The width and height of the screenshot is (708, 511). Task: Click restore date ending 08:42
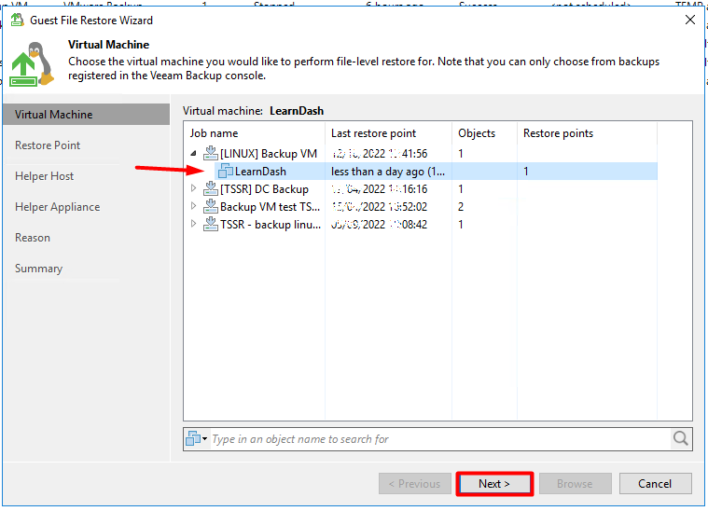point(380,225)
